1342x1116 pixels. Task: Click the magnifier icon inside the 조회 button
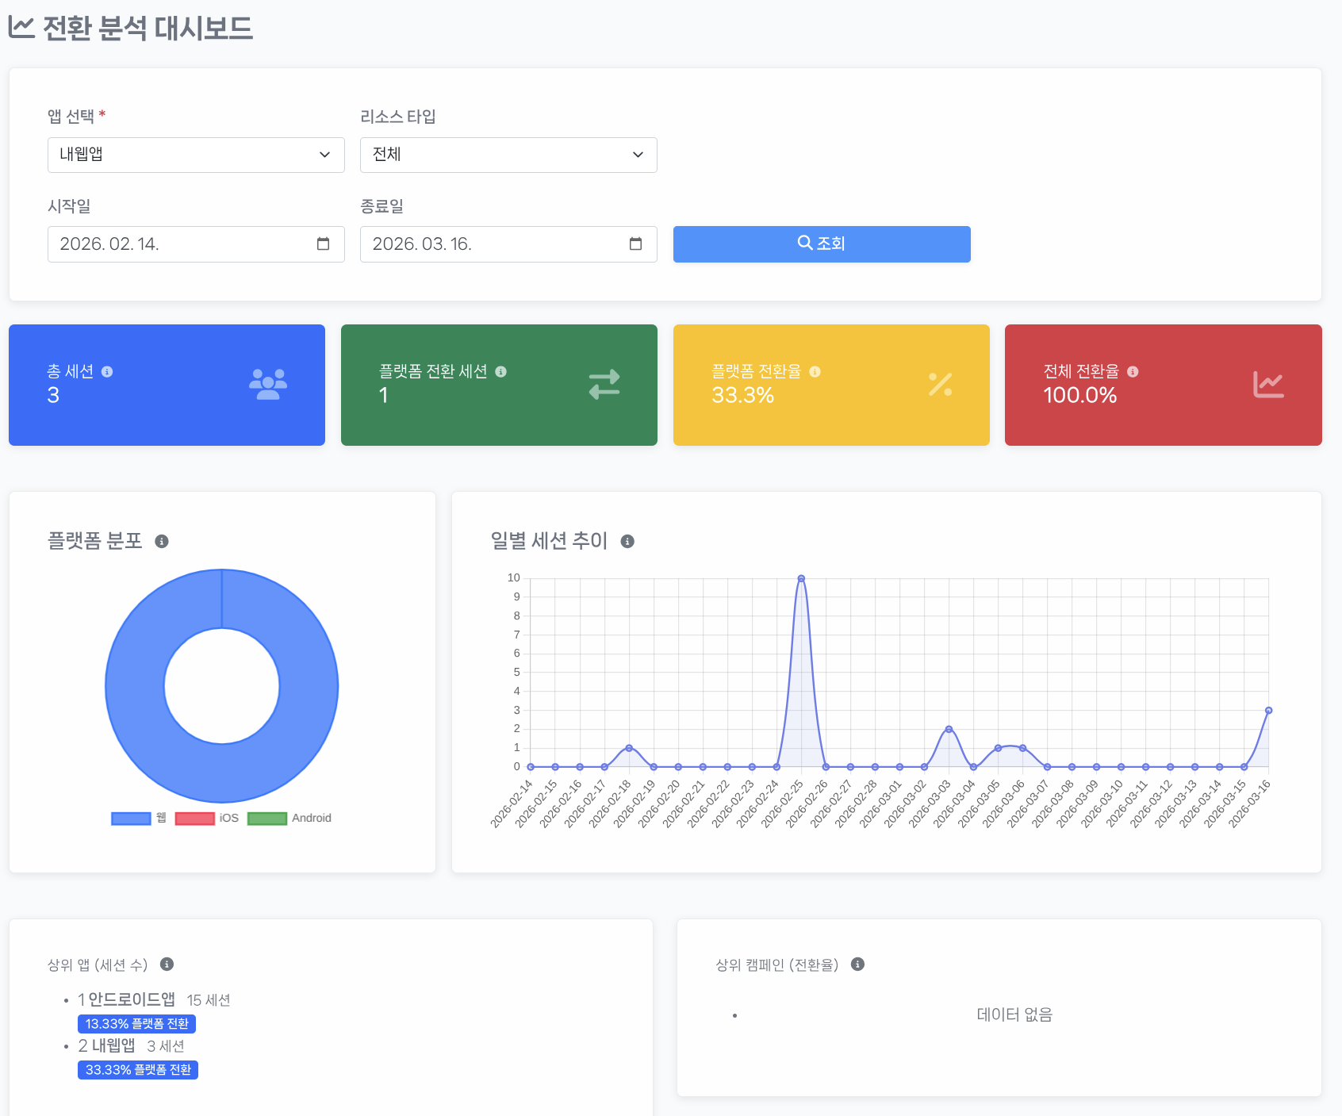pos(804,243)
